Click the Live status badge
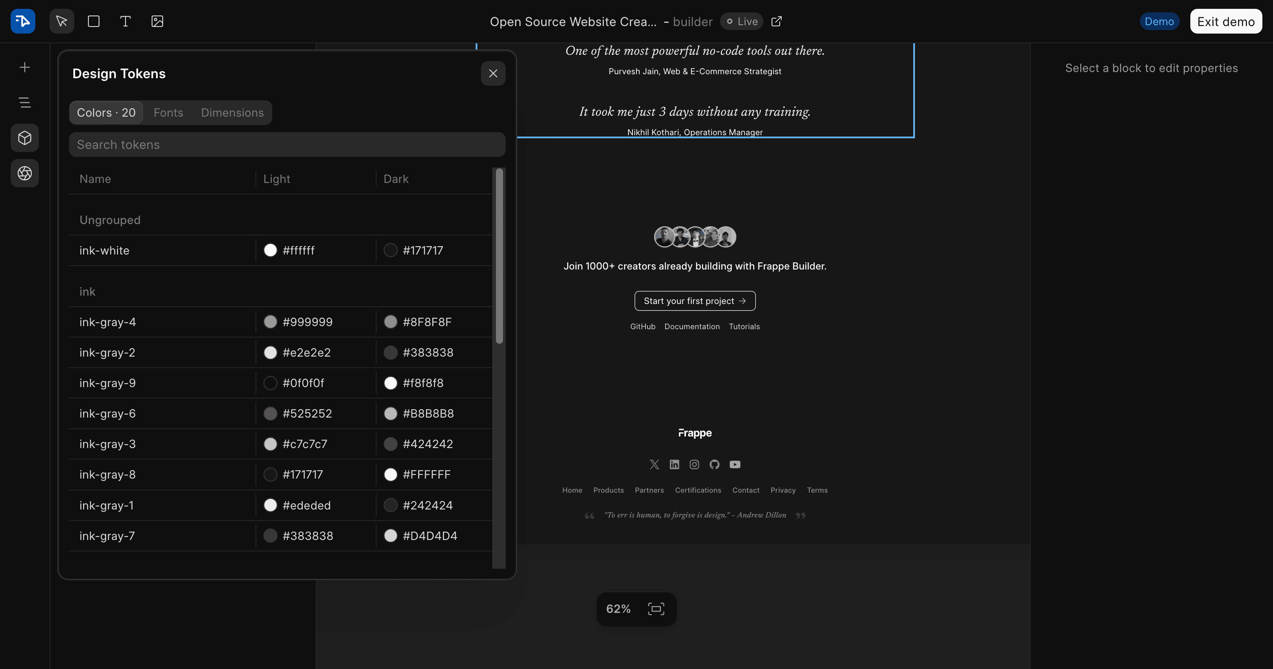 741,21
